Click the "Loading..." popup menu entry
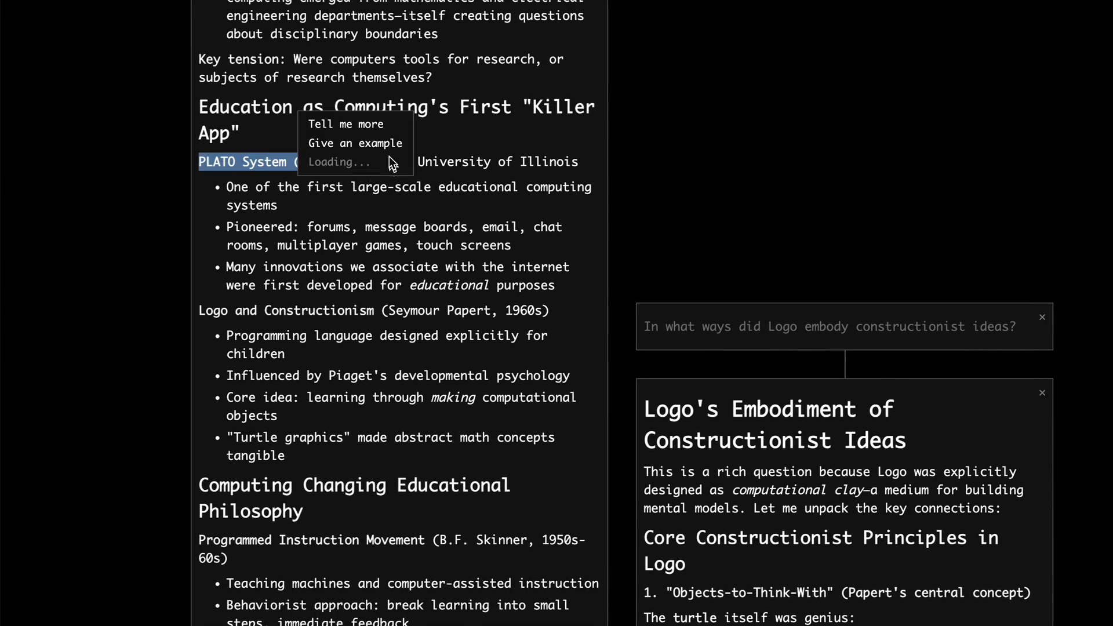Viewport: 1113px width, 626px height. tap(339, 162)
